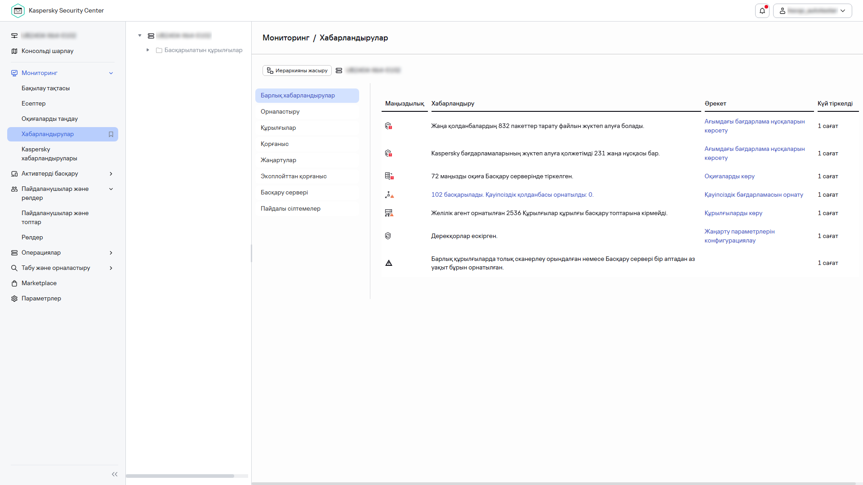The height and width of the screenshot is (485, 863).
Task: Select the Эксплойттан қорғаныс category
Action: click(294, 176)
